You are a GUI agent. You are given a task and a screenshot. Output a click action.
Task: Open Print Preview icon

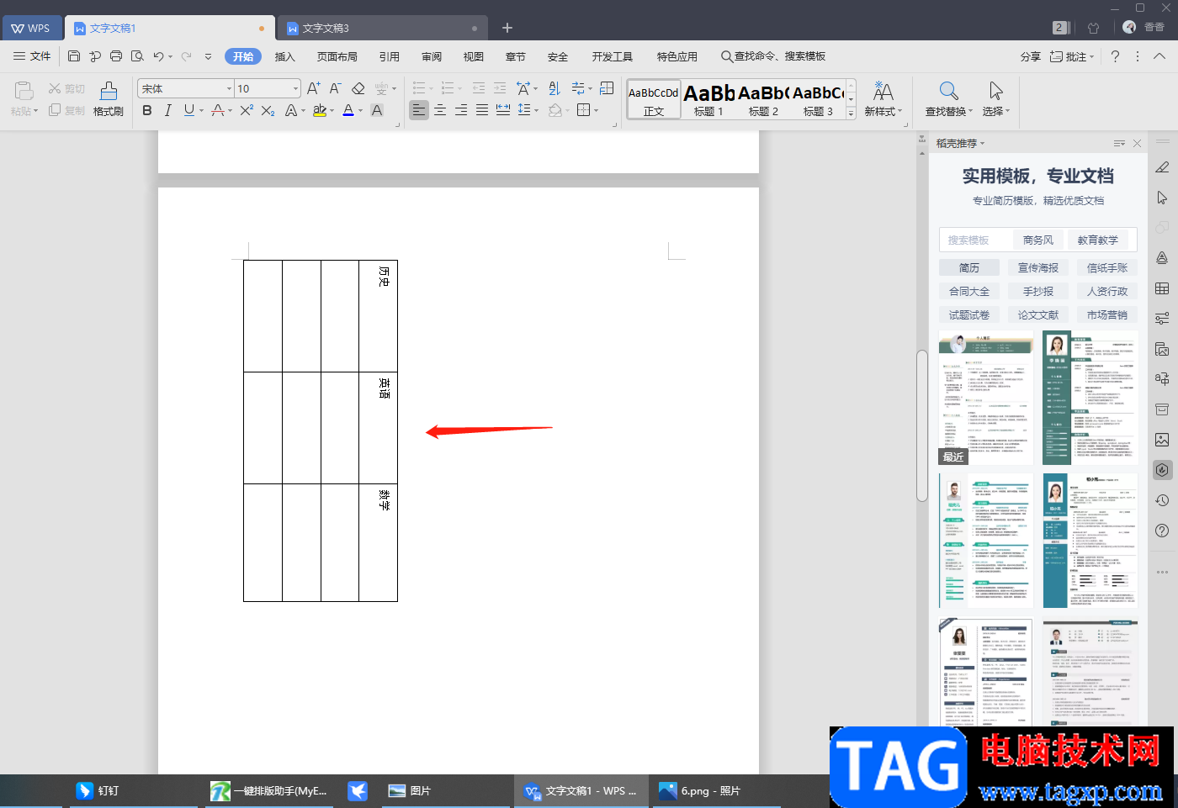[137, 56]
